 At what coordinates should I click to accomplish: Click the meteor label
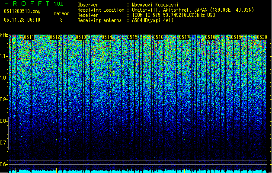(x=61, y=13)
